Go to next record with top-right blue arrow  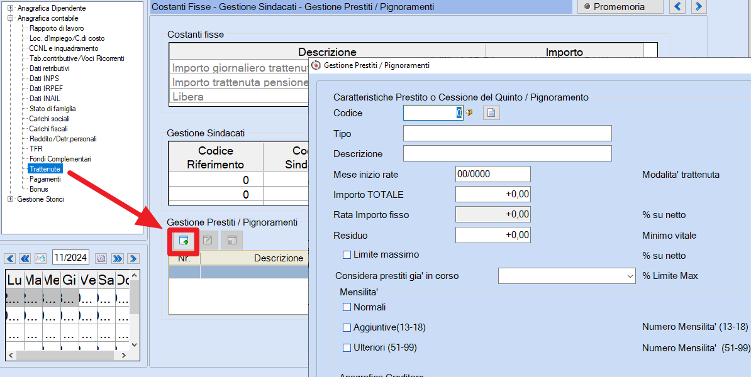pos(699,7)
